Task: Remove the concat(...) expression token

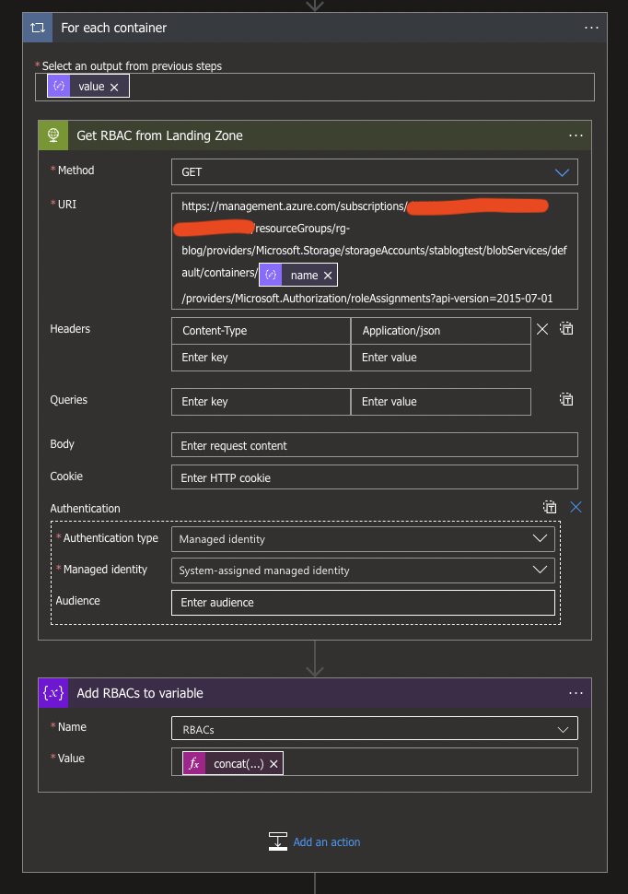Action: coord(273,764)
